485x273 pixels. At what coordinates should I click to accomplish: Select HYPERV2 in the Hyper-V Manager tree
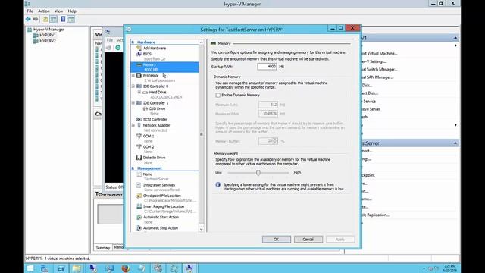point(47,41)
